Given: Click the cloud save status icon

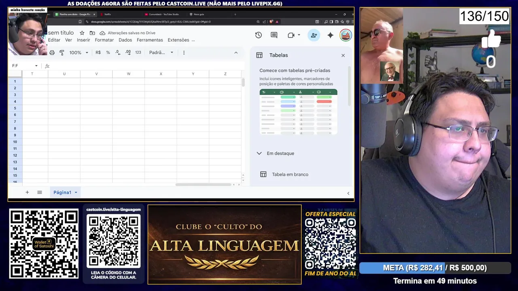Looking at the screenshot, I should (x=102, y=33).
